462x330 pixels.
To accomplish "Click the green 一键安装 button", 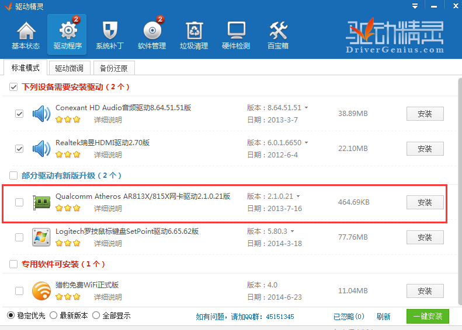I will [x=428, y=316].
